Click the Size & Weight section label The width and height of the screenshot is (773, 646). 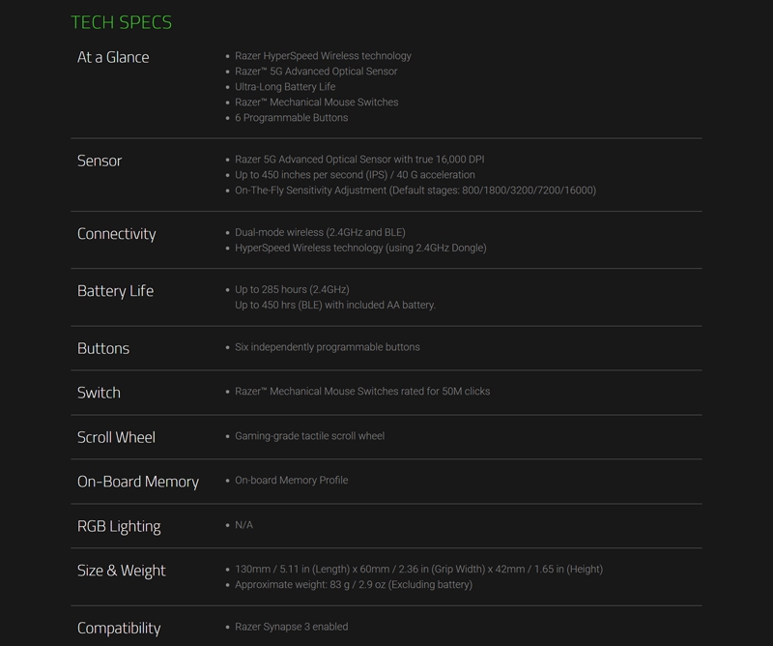click(x=122, y=571)
